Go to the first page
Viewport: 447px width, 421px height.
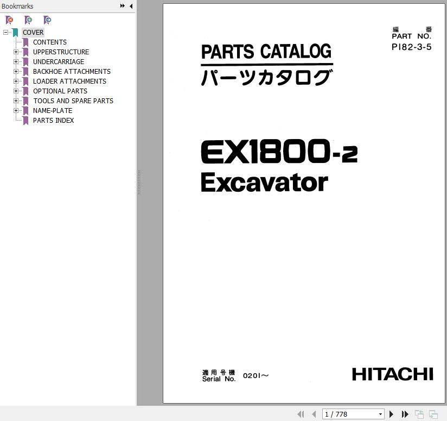pyautogui.click(x=301, y=414)
